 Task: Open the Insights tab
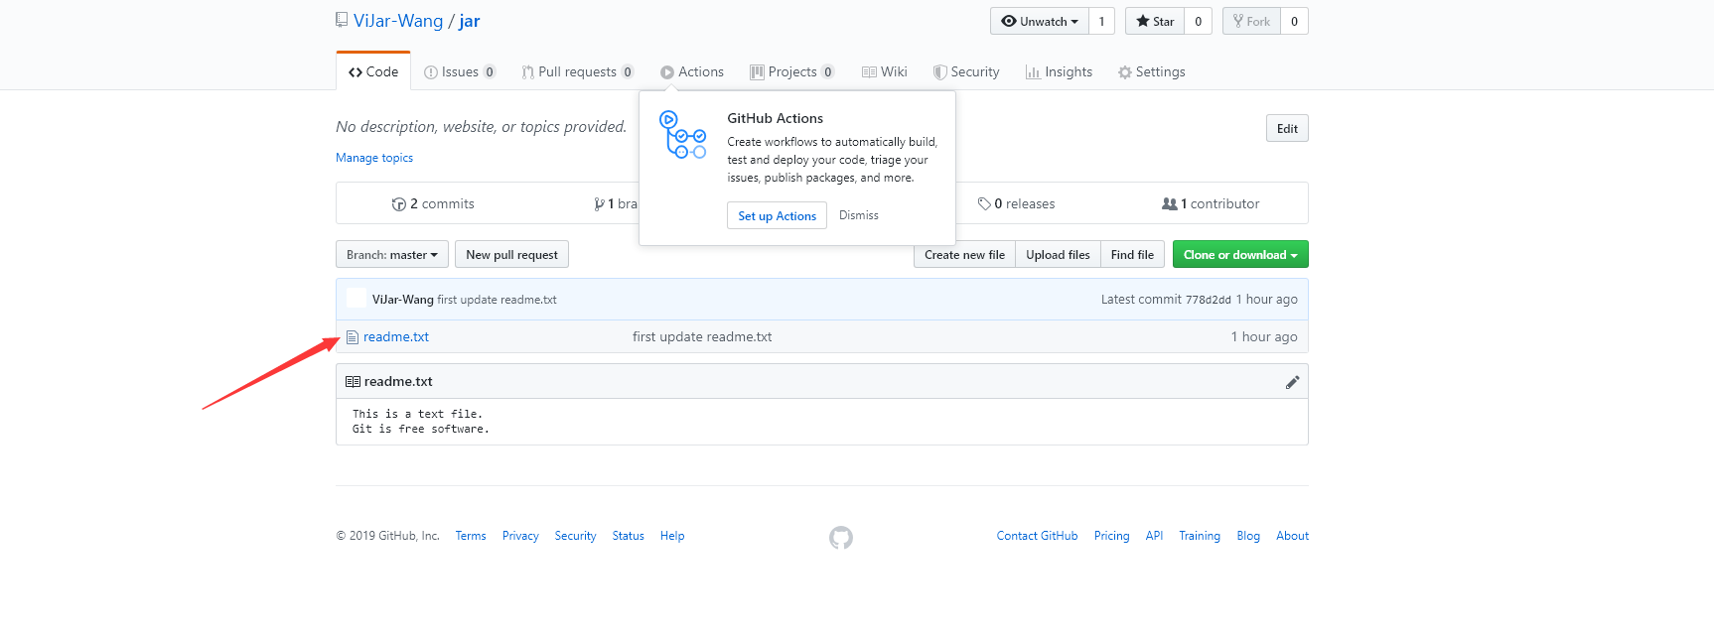point(1059,72)
